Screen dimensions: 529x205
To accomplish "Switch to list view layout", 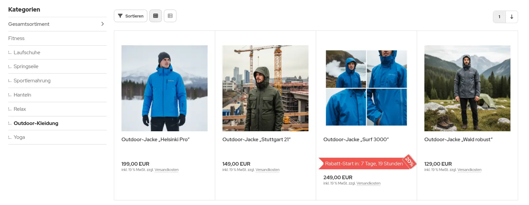I will pos(170,16).
